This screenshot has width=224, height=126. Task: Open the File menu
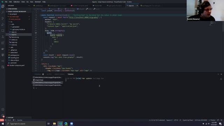(x=6, y=2)
